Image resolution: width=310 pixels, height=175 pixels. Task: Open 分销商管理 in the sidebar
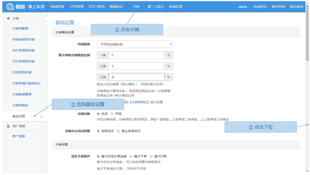click(20, 29)
